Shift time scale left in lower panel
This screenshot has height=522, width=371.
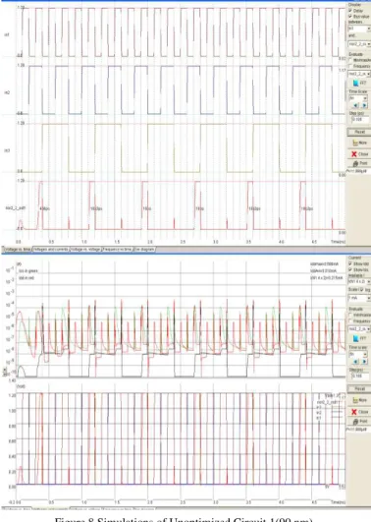pyautogui.click(x=355, y=361)
